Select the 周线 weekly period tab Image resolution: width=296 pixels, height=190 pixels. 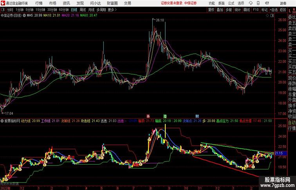pyautogui.click(x=83, y=10)
